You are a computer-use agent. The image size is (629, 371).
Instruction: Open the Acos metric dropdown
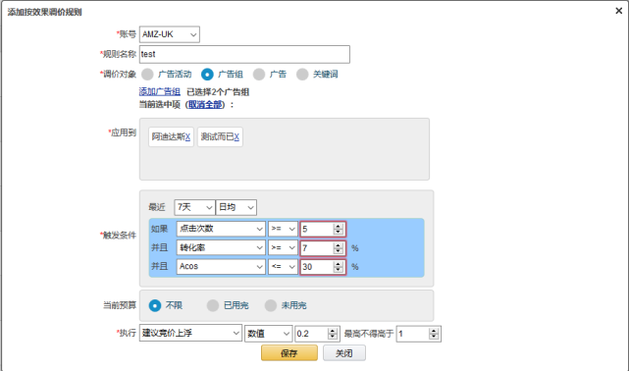[x=221, y=267]
